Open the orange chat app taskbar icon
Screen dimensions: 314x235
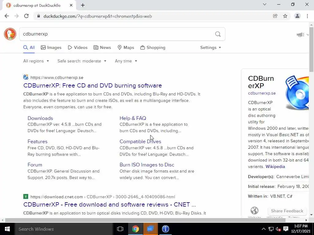pyautogui.click(x=150, y=229)
